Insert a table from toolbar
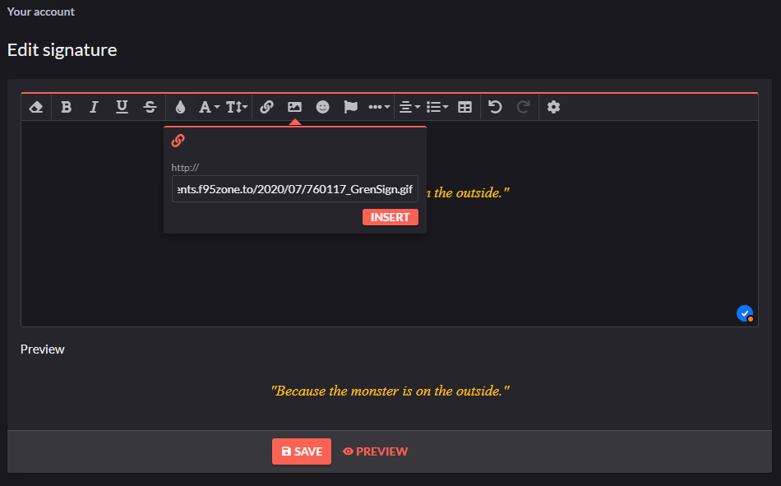 tap(465, 107)
